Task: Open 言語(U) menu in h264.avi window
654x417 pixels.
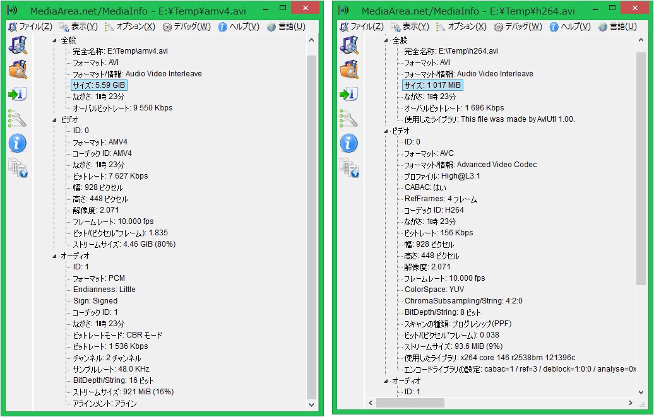Action: point(617,26)
